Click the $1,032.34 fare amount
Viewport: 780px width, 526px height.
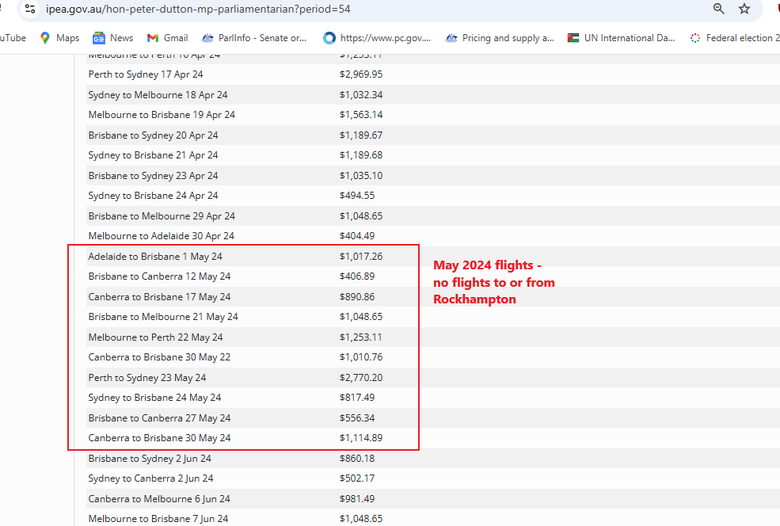click(x=361, y=94)
